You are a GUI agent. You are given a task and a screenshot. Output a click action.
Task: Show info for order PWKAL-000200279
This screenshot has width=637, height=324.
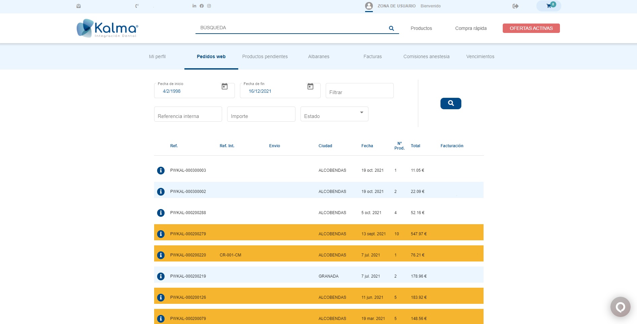tap(161, 234)
